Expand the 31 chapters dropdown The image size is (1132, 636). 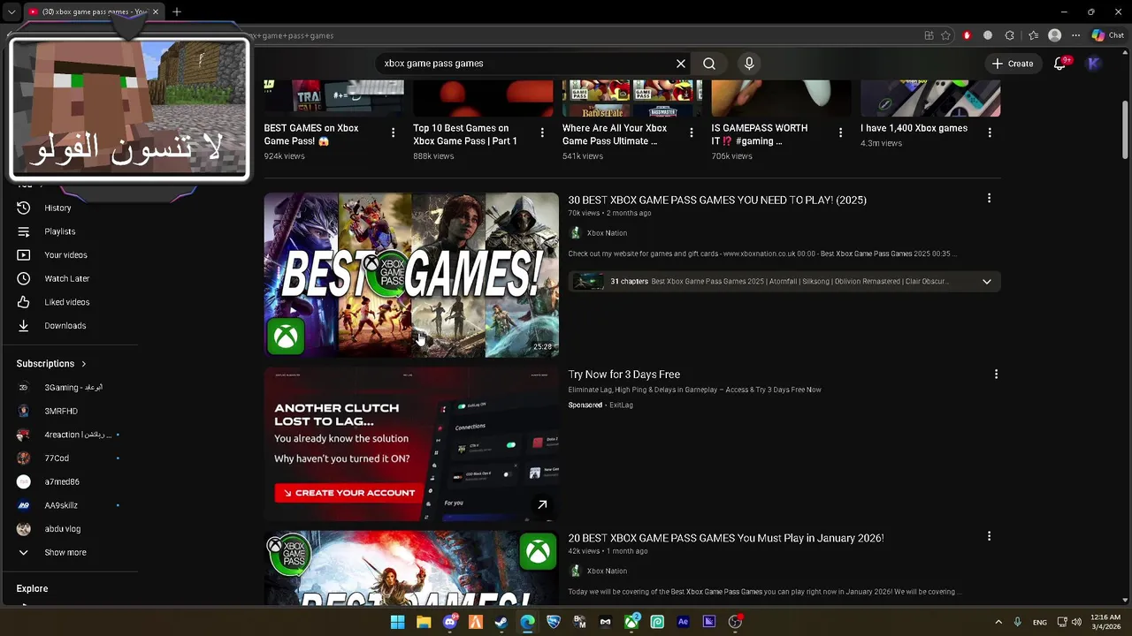click(x=987, y=281)
